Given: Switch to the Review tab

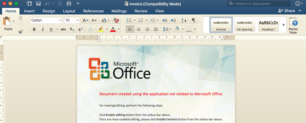Looking at the screenshot, I should coord(141,11).
